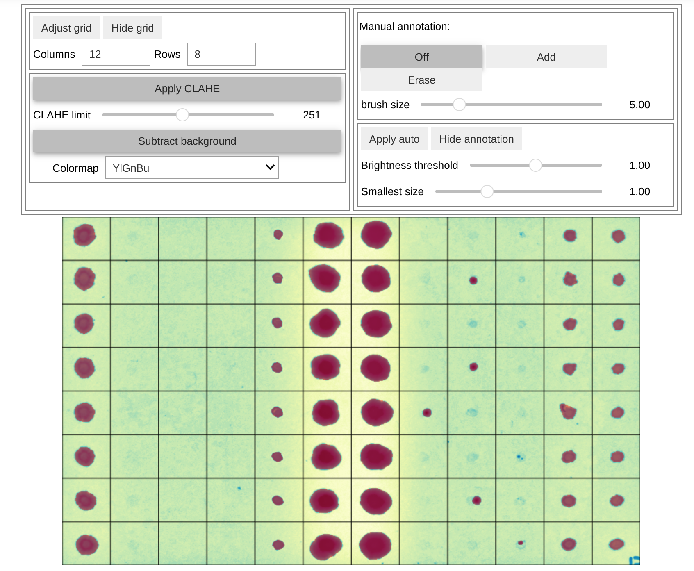This screenshot has height=571, width=694.
Task: Toggle Hide grid button
Action: pos(132,28)
